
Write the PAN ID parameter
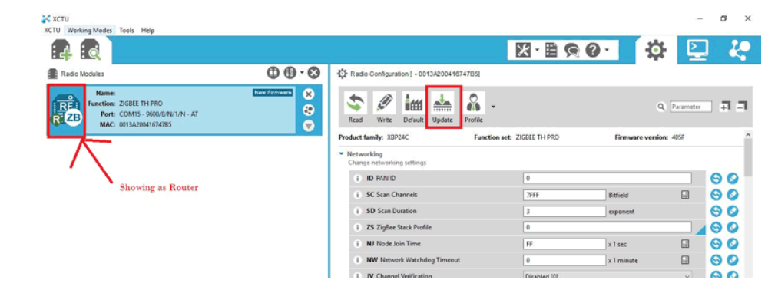click(x=733, y=179)
